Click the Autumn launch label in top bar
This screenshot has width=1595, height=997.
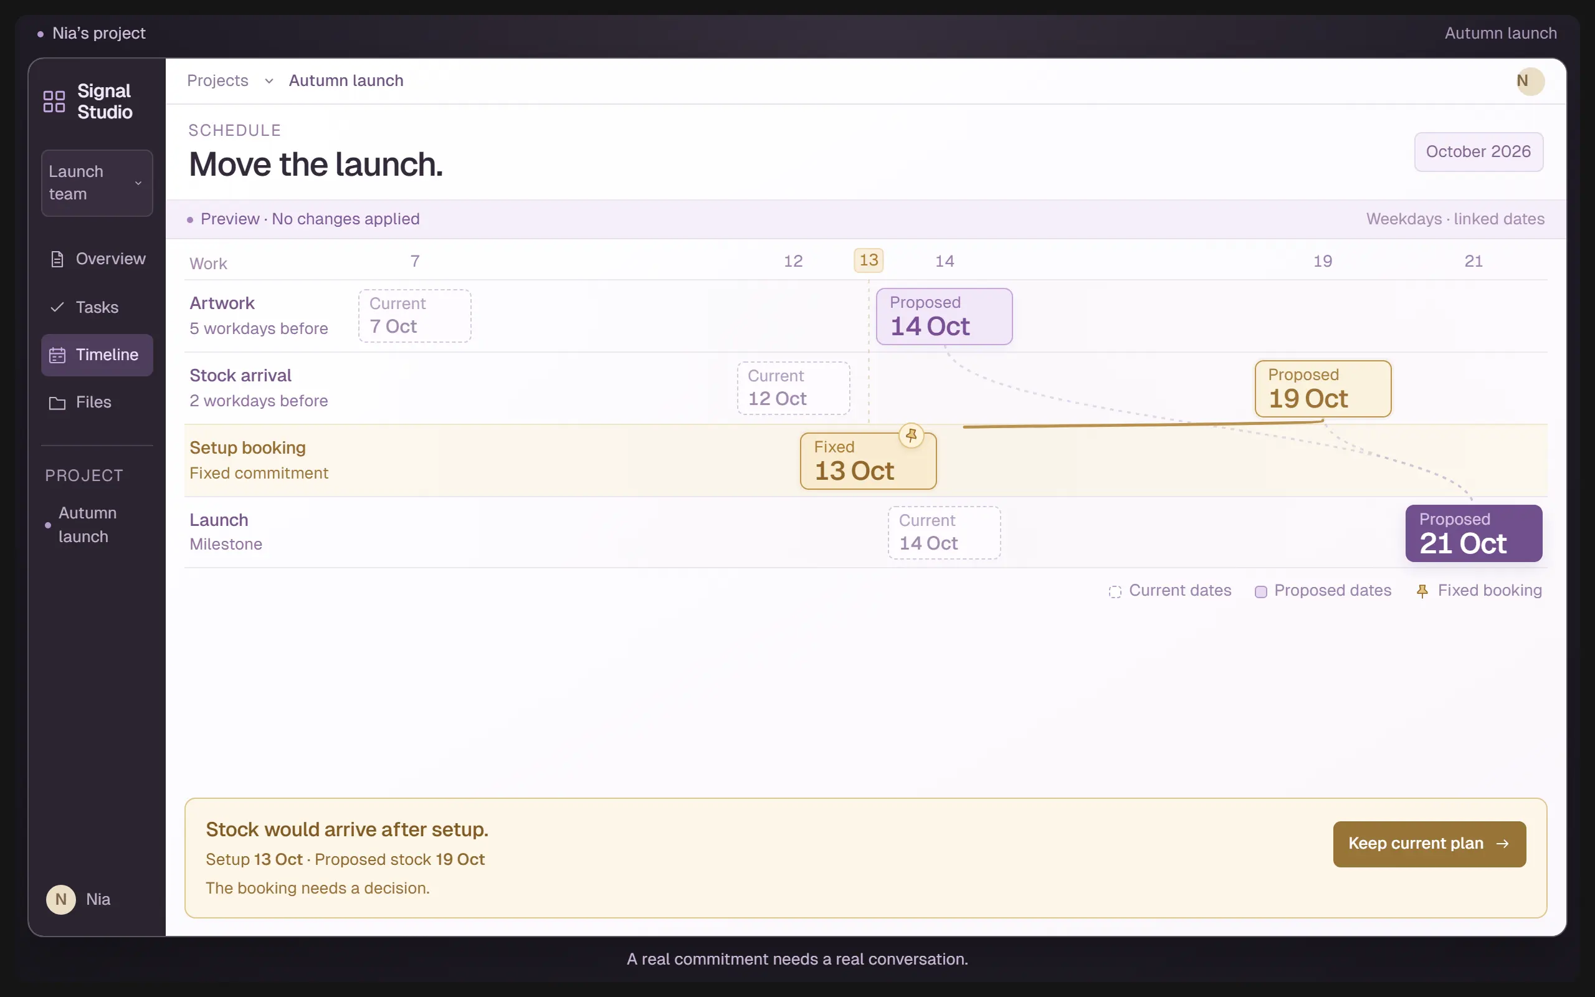pos(1500,33)
